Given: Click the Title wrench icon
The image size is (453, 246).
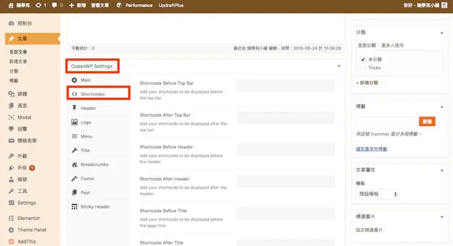Looking at the screenshot, I should [74, 150].
